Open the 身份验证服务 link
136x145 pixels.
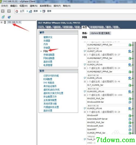(50, 86)
